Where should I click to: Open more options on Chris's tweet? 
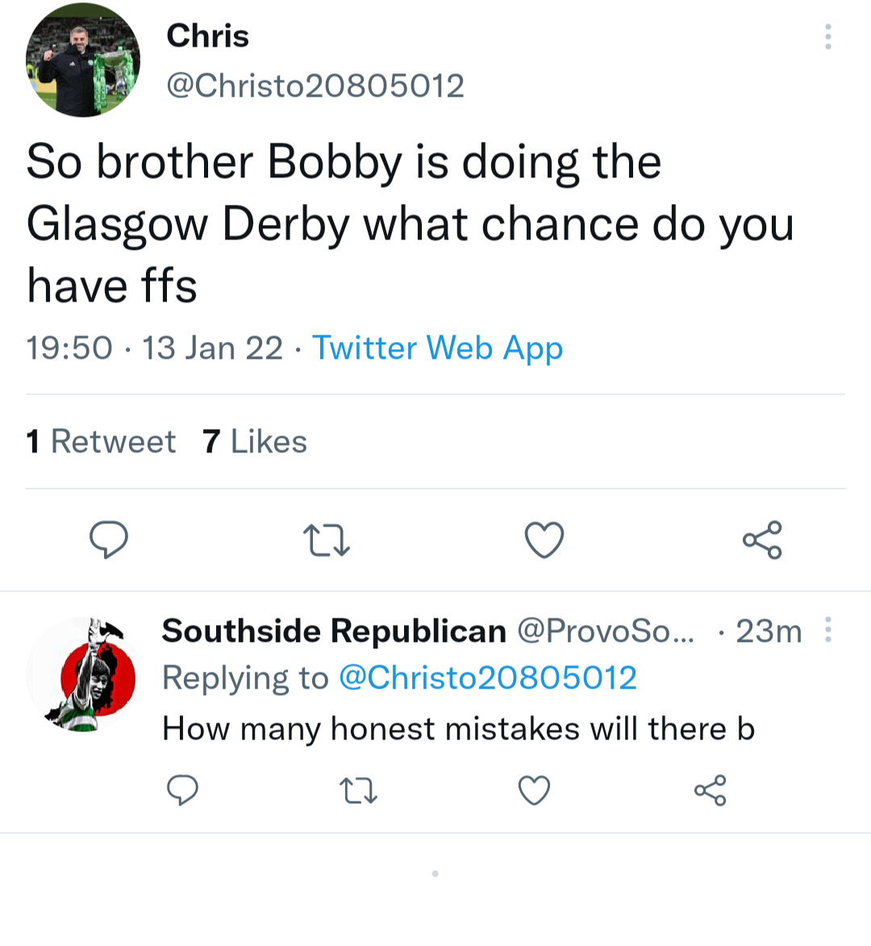click(x=828, y=37)
